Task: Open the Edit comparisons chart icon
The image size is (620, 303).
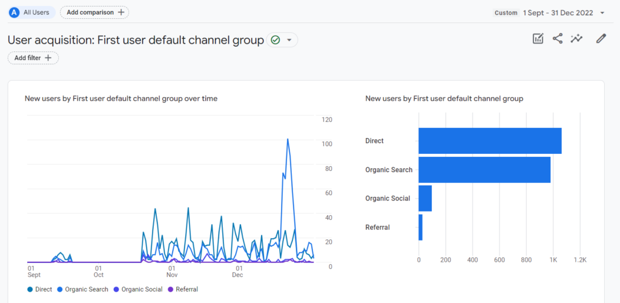Action: pos(538,39)
